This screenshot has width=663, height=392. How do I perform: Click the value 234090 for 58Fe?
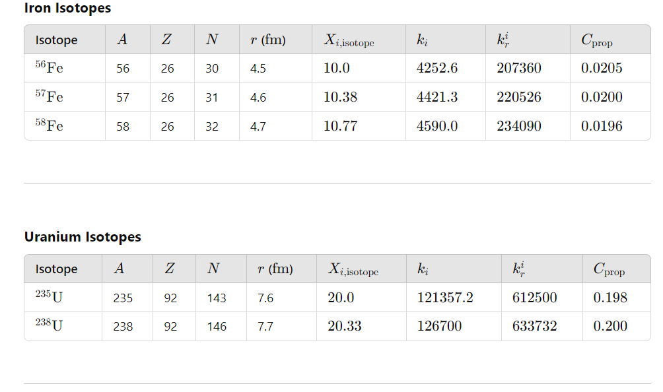pyautogui.click(x=519, y=126)
